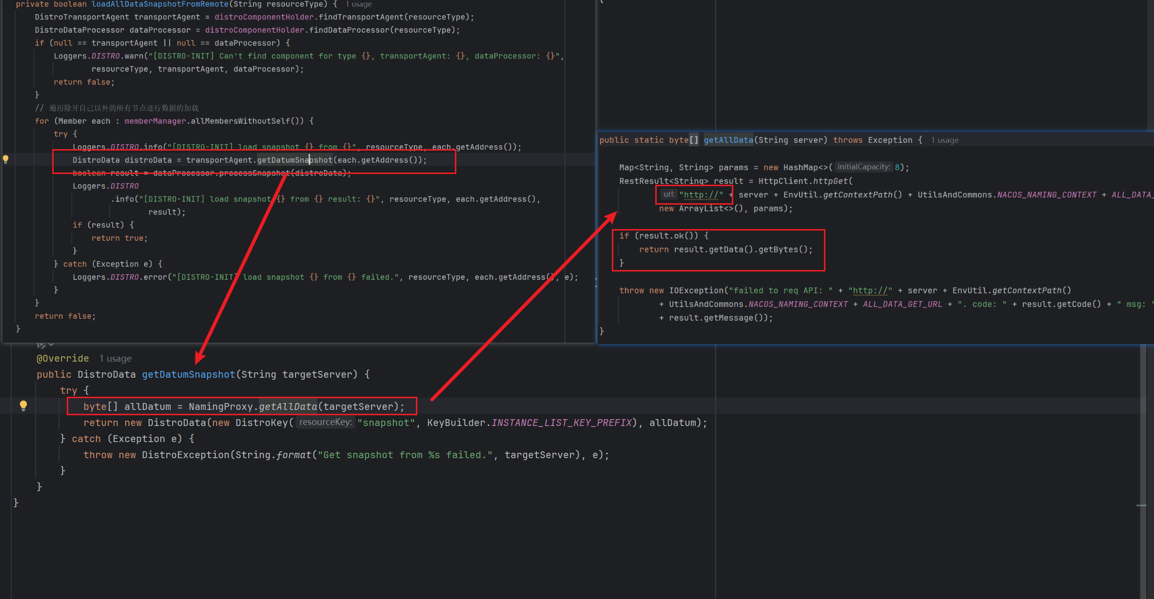Click the INSTANCE_LIST_KEY_PREFIX constant
Screen dimensions: 1154x599
point(561,423)
